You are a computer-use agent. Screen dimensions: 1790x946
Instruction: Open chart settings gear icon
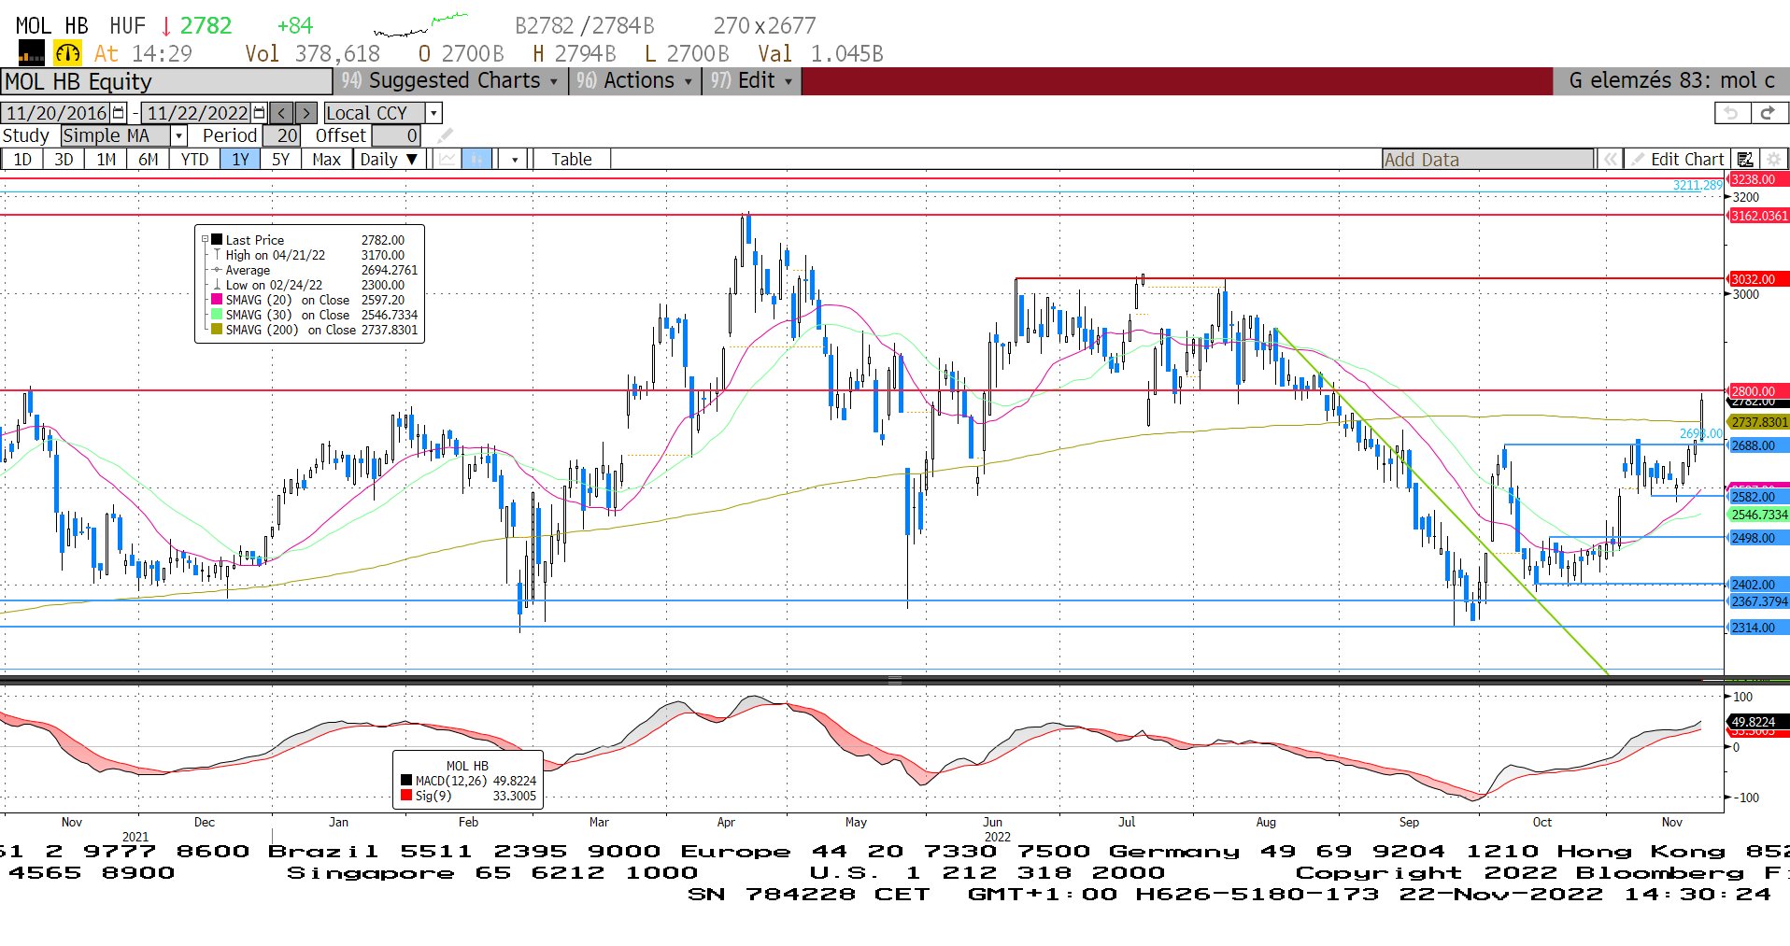[x=1773, y=160]
